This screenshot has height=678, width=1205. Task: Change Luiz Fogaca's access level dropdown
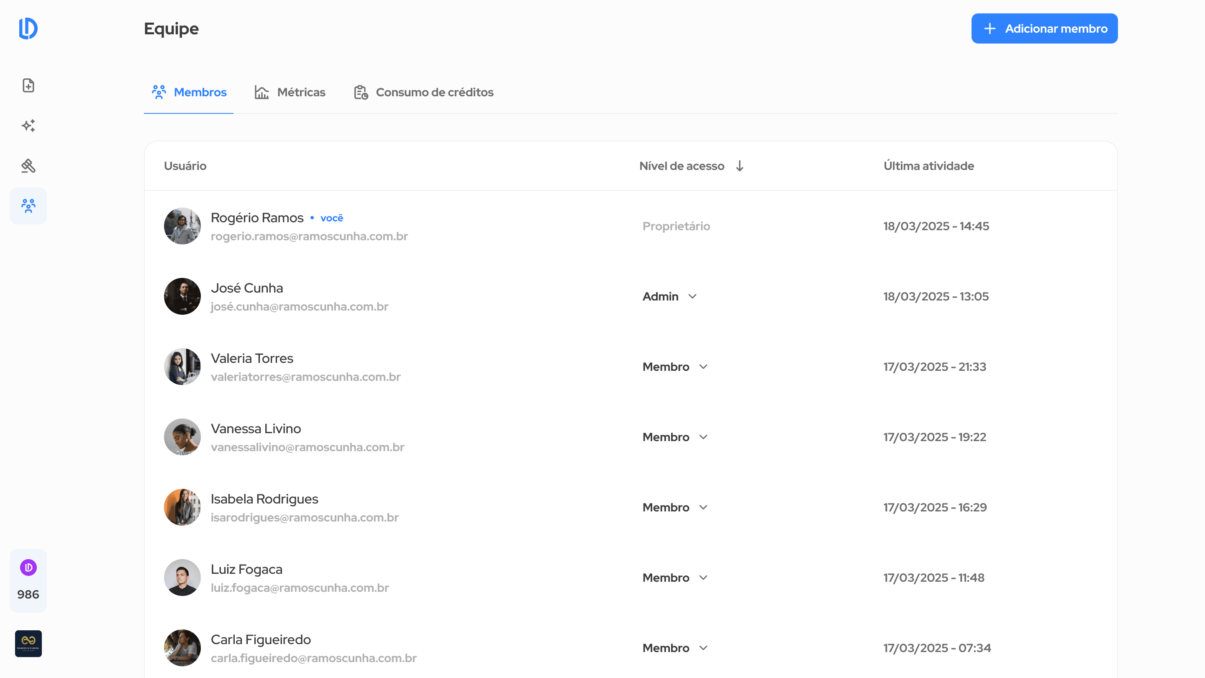[675, 578]
